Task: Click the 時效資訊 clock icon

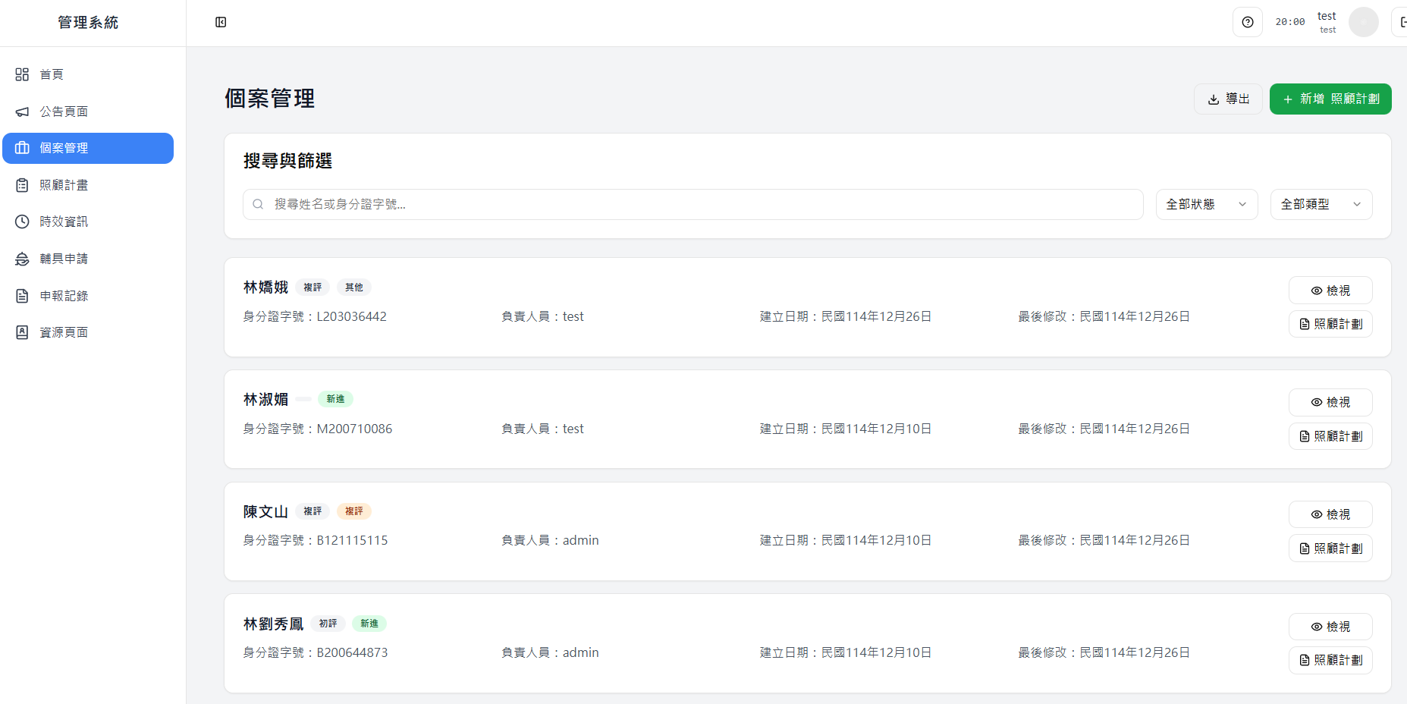Action: point(22,222)
